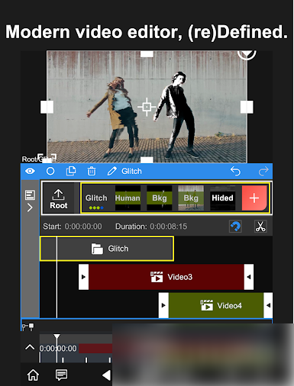Image resolution: width=294 pixels, height=386 pixels.
Task: Click the Root/Glitch path label
Action: click(38, 159)
